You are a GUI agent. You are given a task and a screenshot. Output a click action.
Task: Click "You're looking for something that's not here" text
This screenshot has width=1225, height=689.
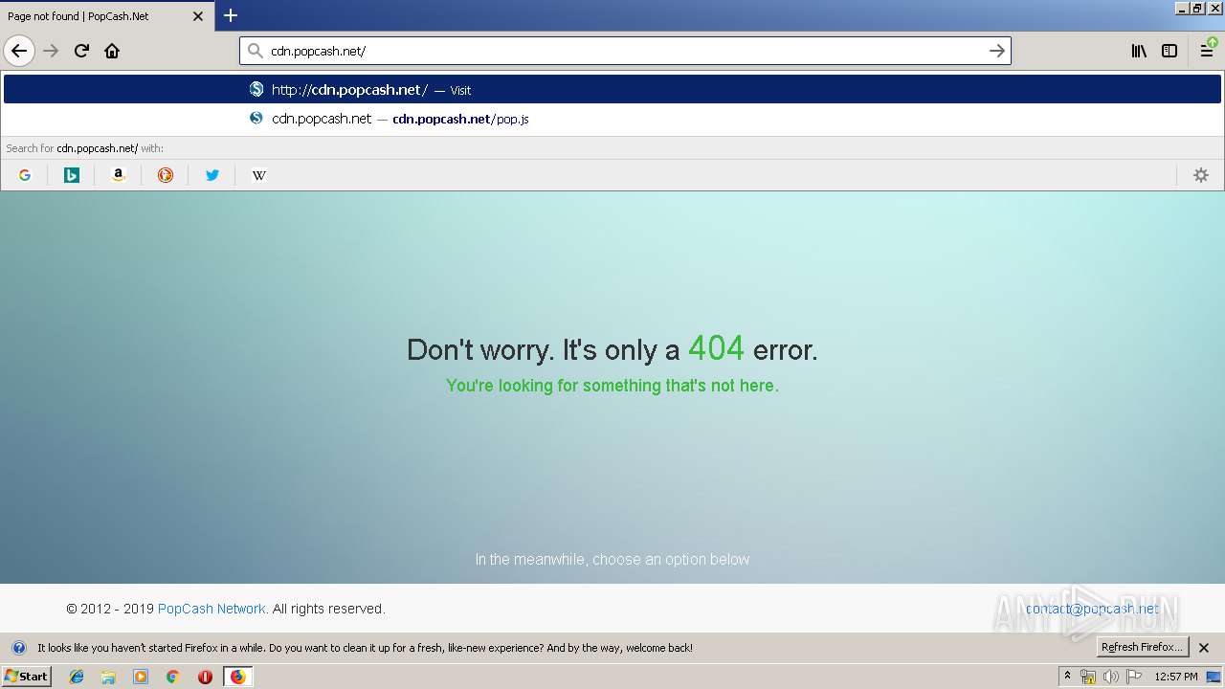coord(612,386)
